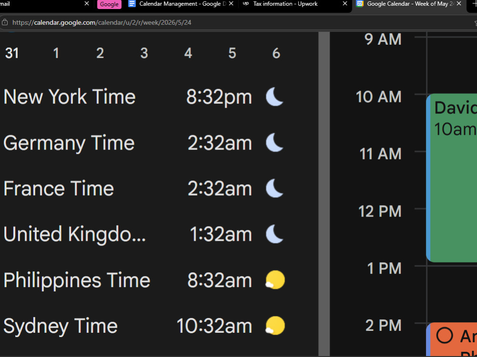Close the Google Calendar tab

pos(459,4)
